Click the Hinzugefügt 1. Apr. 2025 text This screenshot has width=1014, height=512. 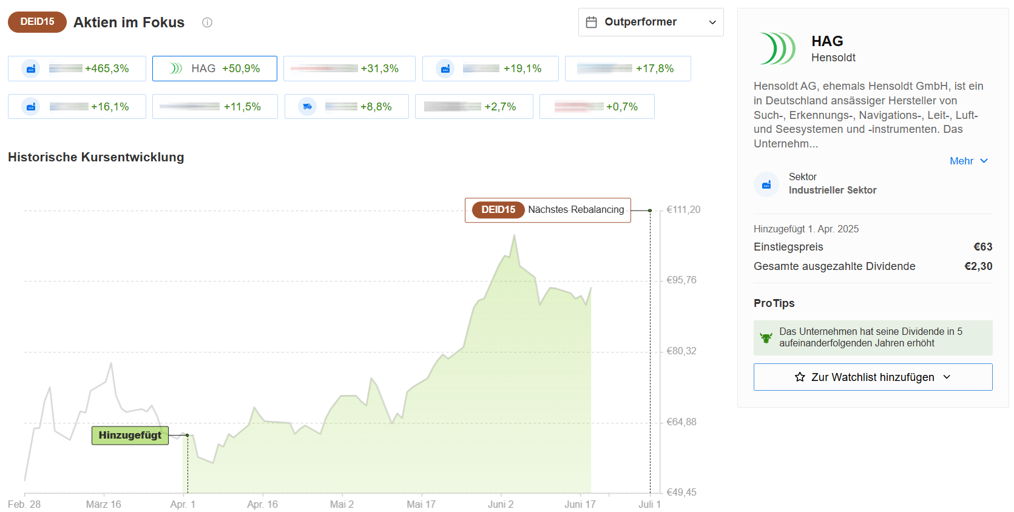click(x=806, y=229)
